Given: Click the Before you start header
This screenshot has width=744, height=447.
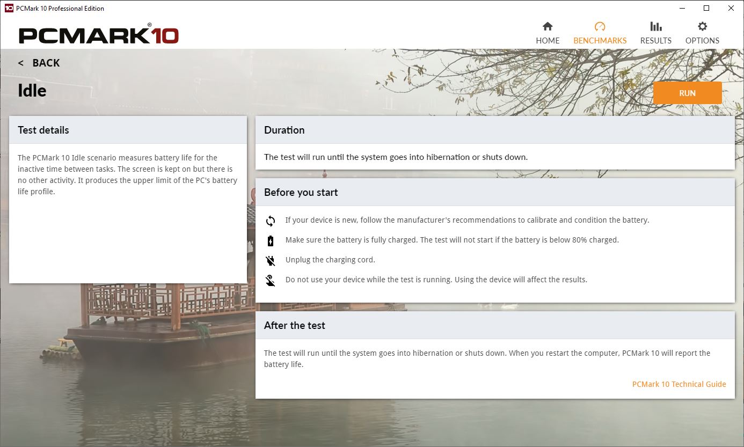Looking at the screenshot, I should [x=495, y=192].
